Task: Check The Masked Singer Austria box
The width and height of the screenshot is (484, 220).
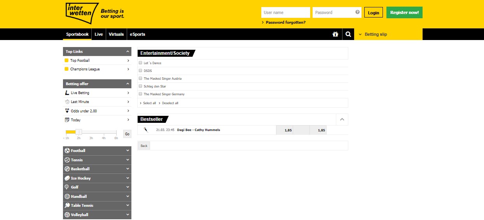Action: tap(140, 78)
